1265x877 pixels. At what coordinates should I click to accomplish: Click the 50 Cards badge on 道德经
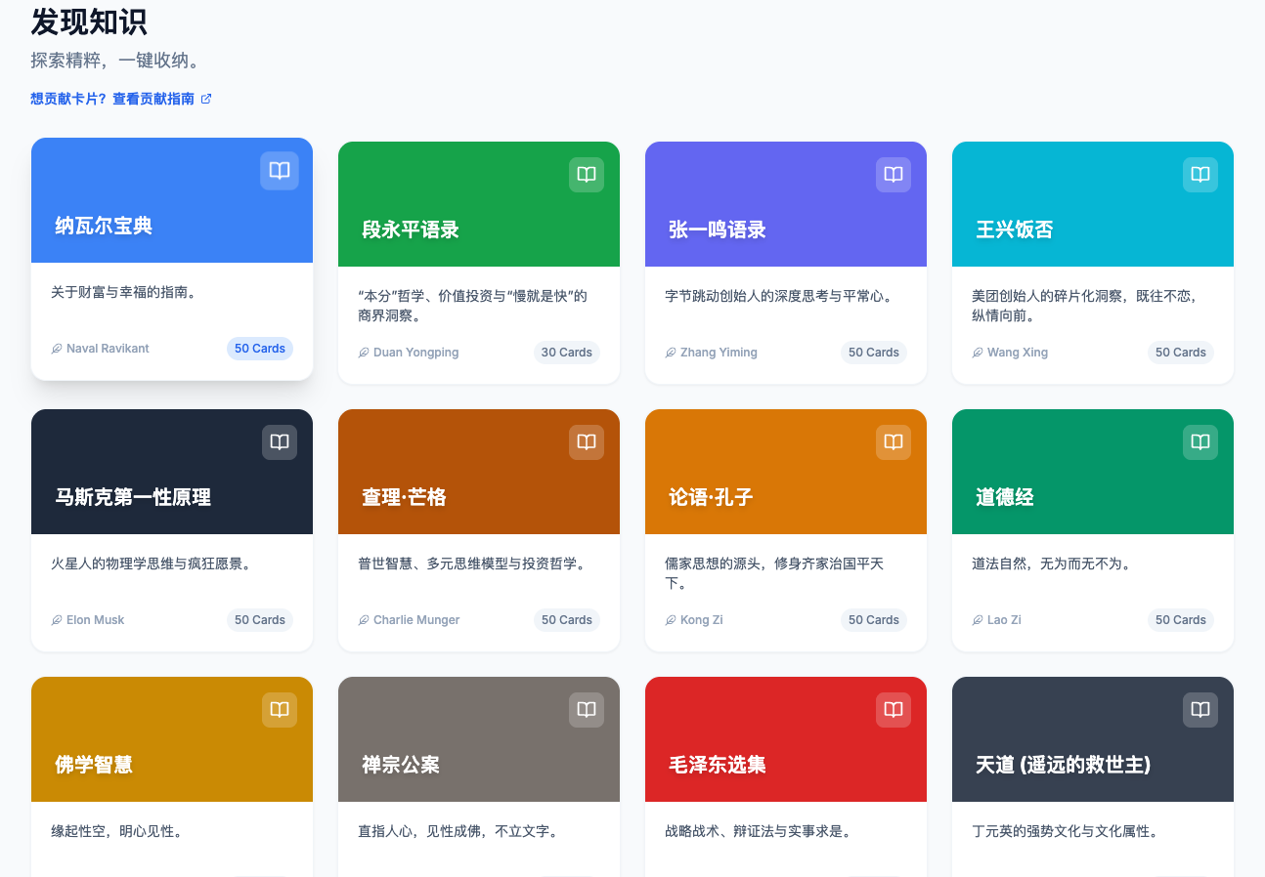click(1181, 620)
